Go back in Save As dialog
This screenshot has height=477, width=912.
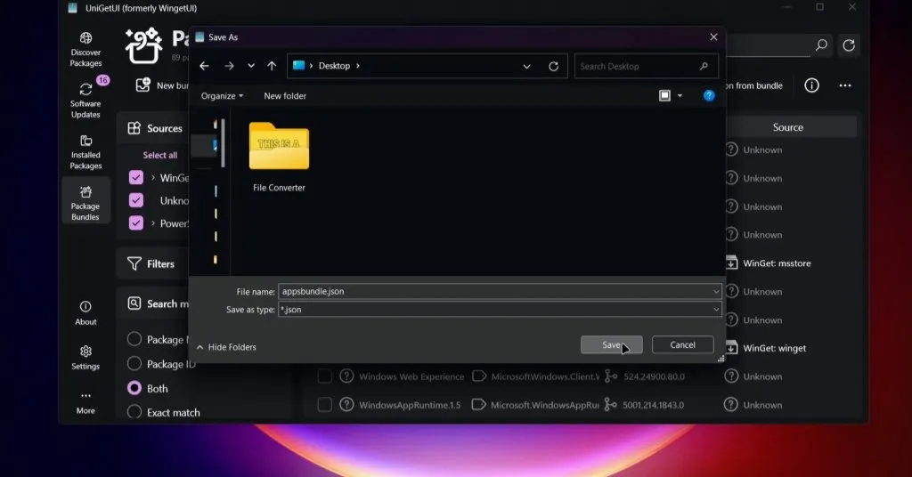click(204, 66)
